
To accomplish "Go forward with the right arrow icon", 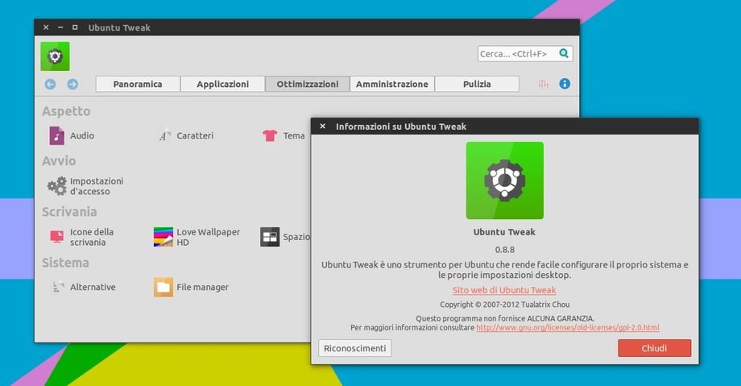I will coord(72,84).
